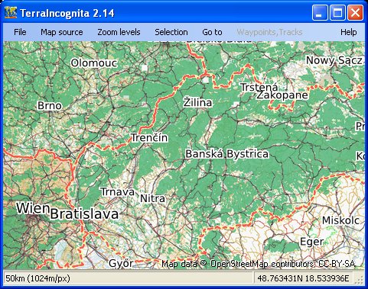Click the coordinates readout in status bar
368x289 pixels.
click(x=303, y=278)
